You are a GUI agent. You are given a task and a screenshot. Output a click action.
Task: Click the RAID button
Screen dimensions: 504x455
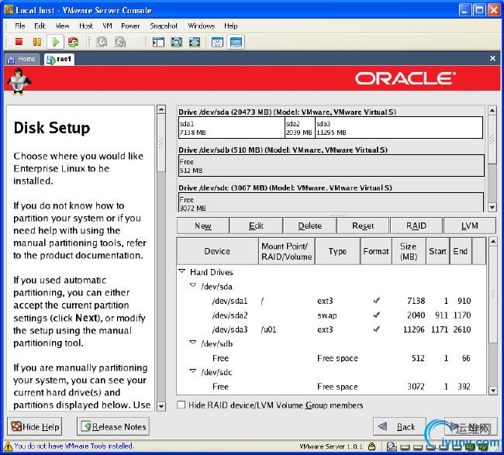pos(416,226)
